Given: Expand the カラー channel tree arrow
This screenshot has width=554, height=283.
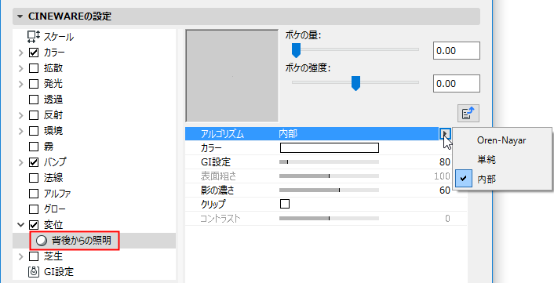Looking at the screenshot, I should pyautogui.click(x=21, y=53).
